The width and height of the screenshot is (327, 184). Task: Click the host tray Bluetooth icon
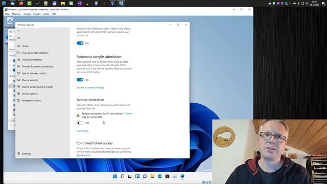point(298,4)
